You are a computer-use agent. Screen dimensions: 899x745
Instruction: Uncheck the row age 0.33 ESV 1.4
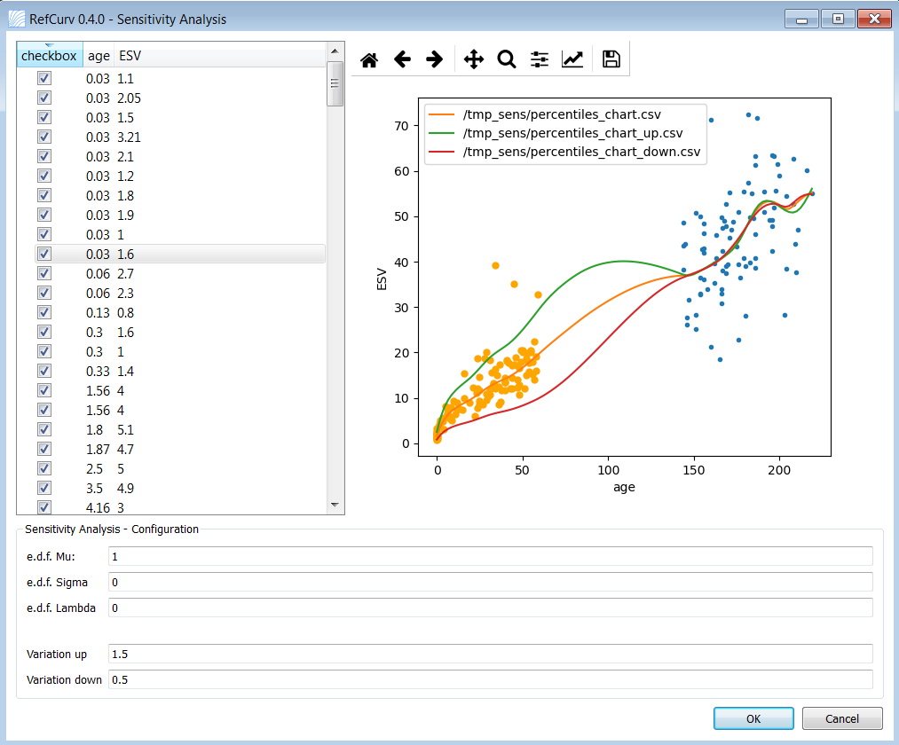click(x=44, y=370)
